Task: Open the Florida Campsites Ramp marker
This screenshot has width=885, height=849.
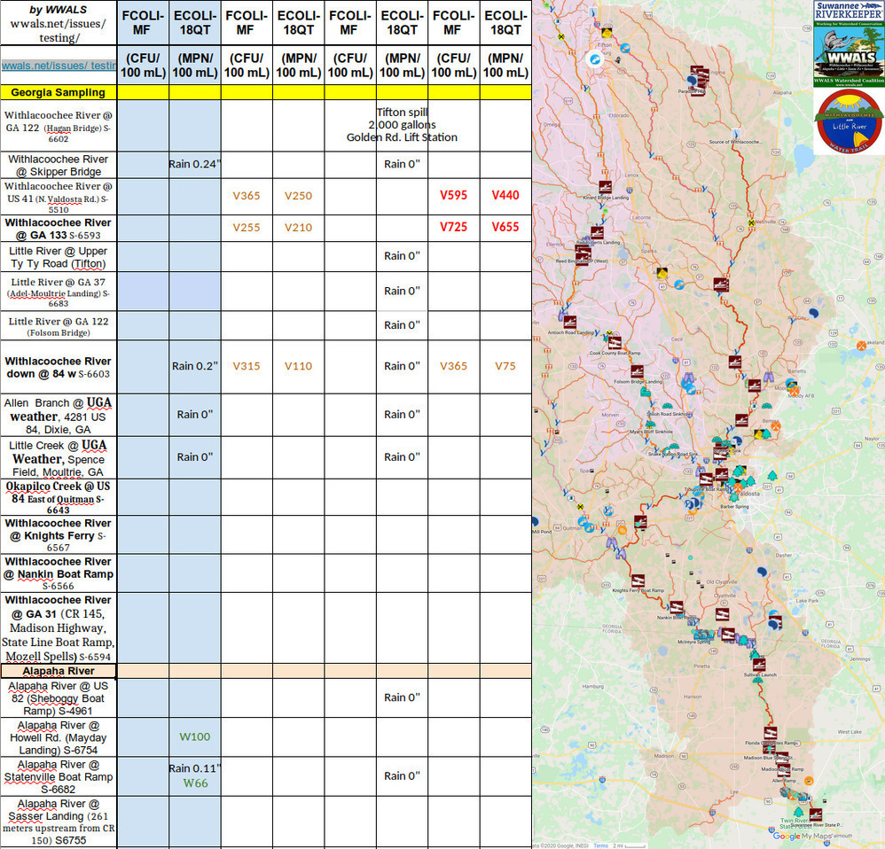Action: point(771,734)
